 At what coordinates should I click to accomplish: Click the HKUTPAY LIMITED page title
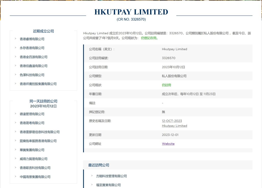(x=131, y=12)
